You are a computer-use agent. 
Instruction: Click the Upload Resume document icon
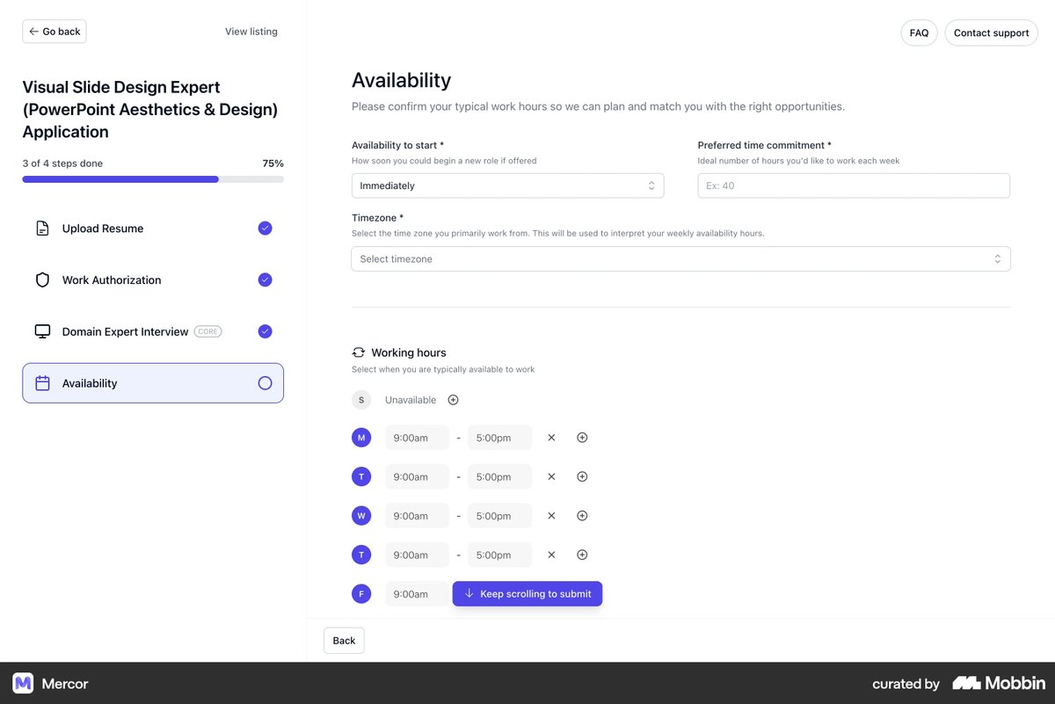[x=42, y=229]
